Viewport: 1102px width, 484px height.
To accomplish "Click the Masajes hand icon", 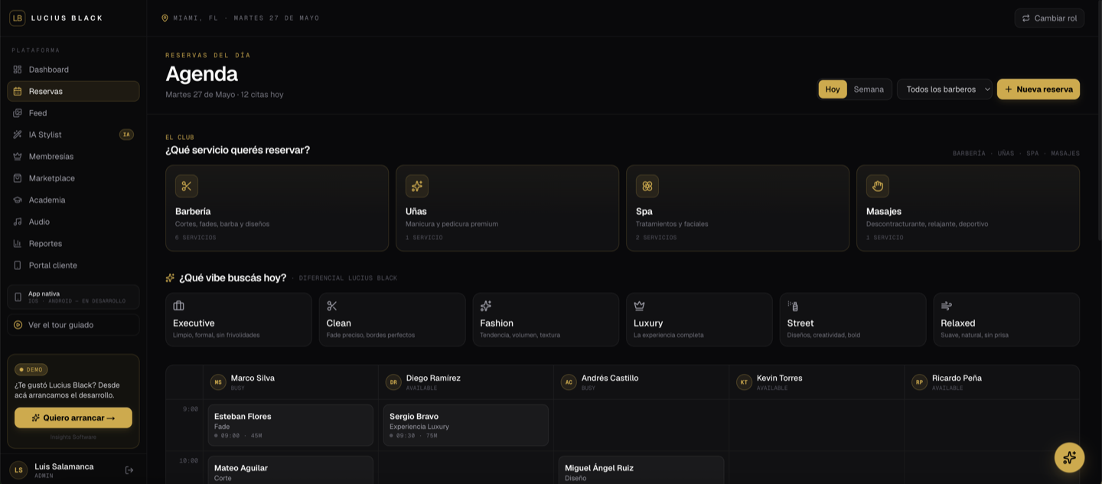I will coord(878,186).
